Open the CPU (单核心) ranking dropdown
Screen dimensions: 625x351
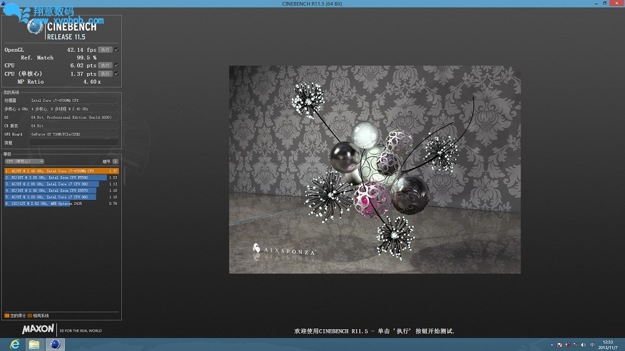pyautogui.click(x=24, y=161)
